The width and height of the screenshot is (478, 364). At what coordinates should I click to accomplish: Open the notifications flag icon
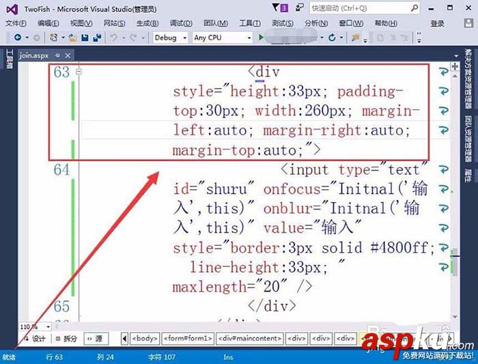276,8
